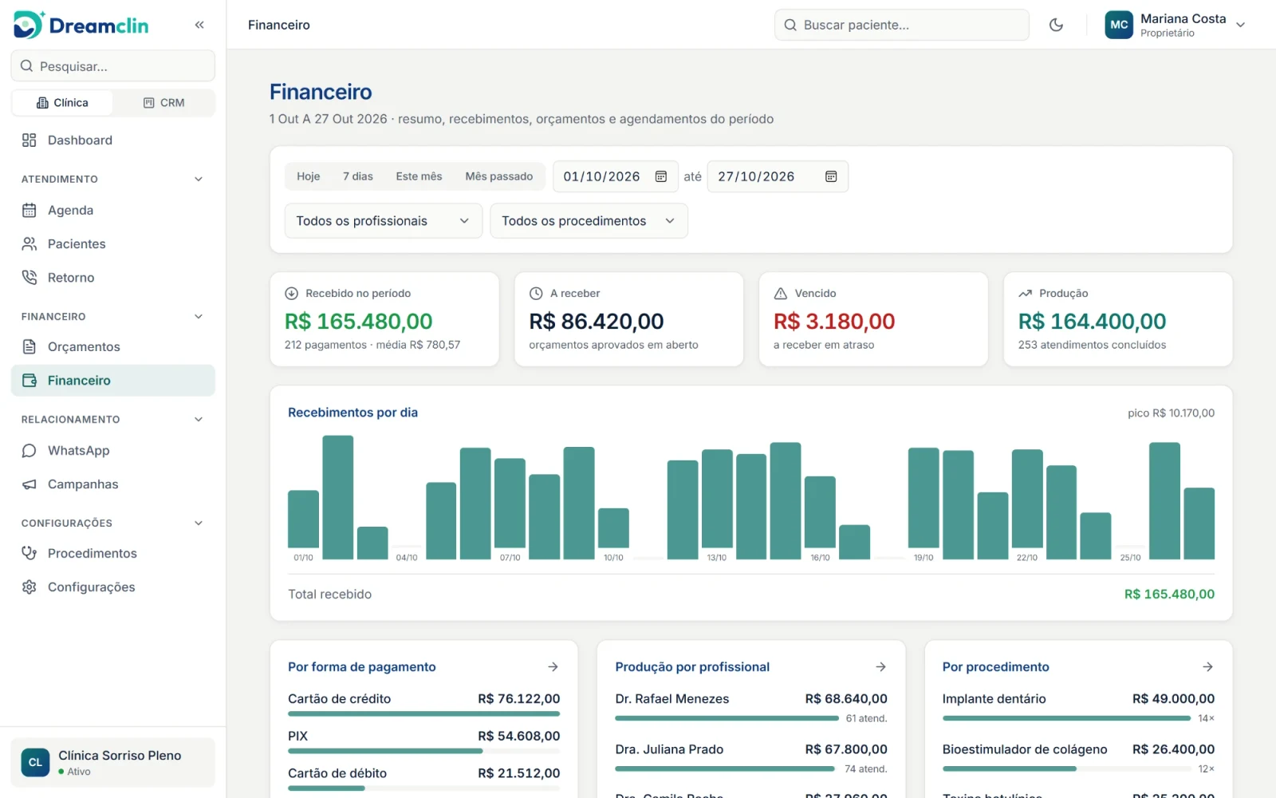Screen dimensions: 1276x798
Task: Click the Implante dentário row label
Action: tap(994, 698)
